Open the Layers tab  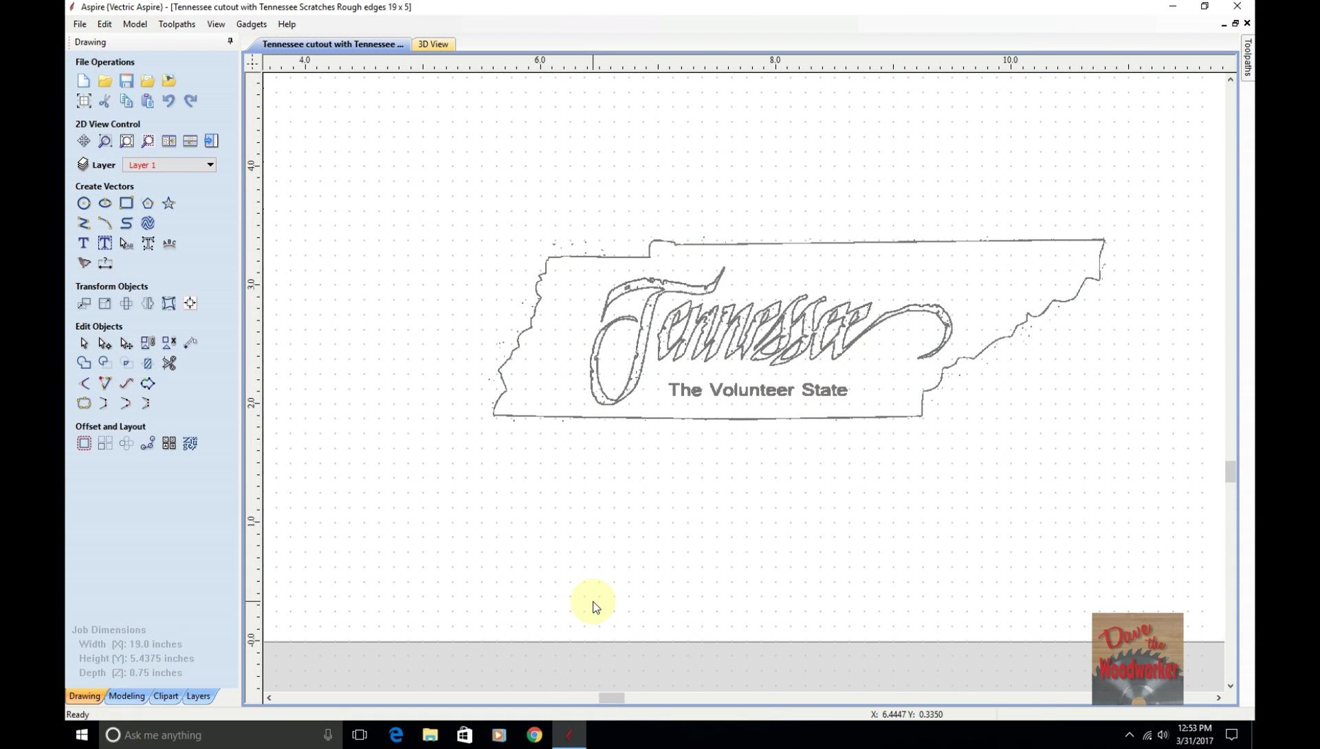click(198, 696)
